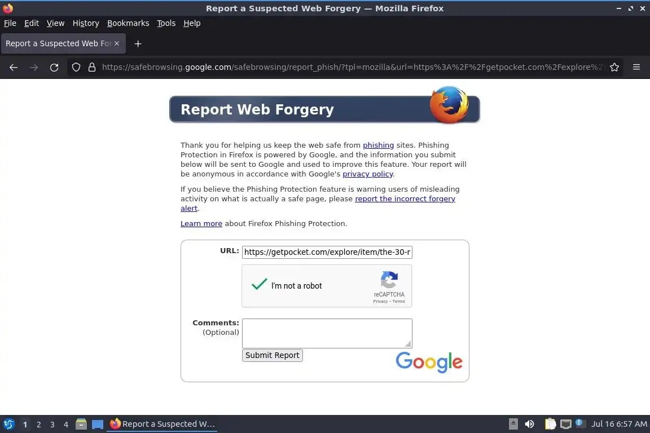The image size is (650, 433).
Task: Switch to workspace 3
Action: 52,425
